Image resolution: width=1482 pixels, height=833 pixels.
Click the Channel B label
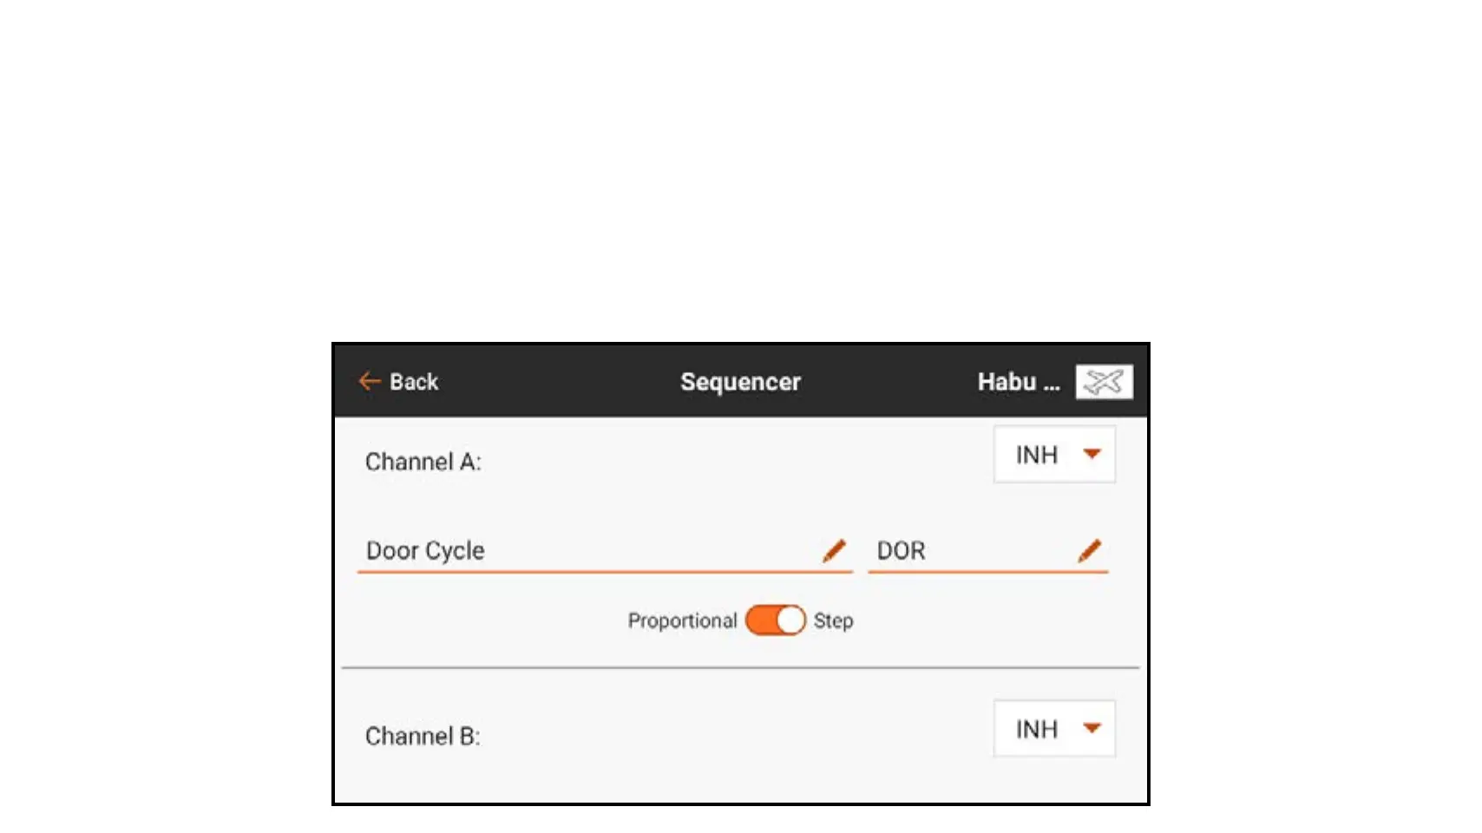pos(423,736)
